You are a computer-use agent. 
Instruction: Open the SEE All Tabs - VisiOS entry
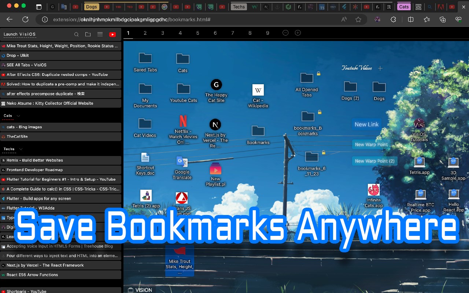point(60,65)
